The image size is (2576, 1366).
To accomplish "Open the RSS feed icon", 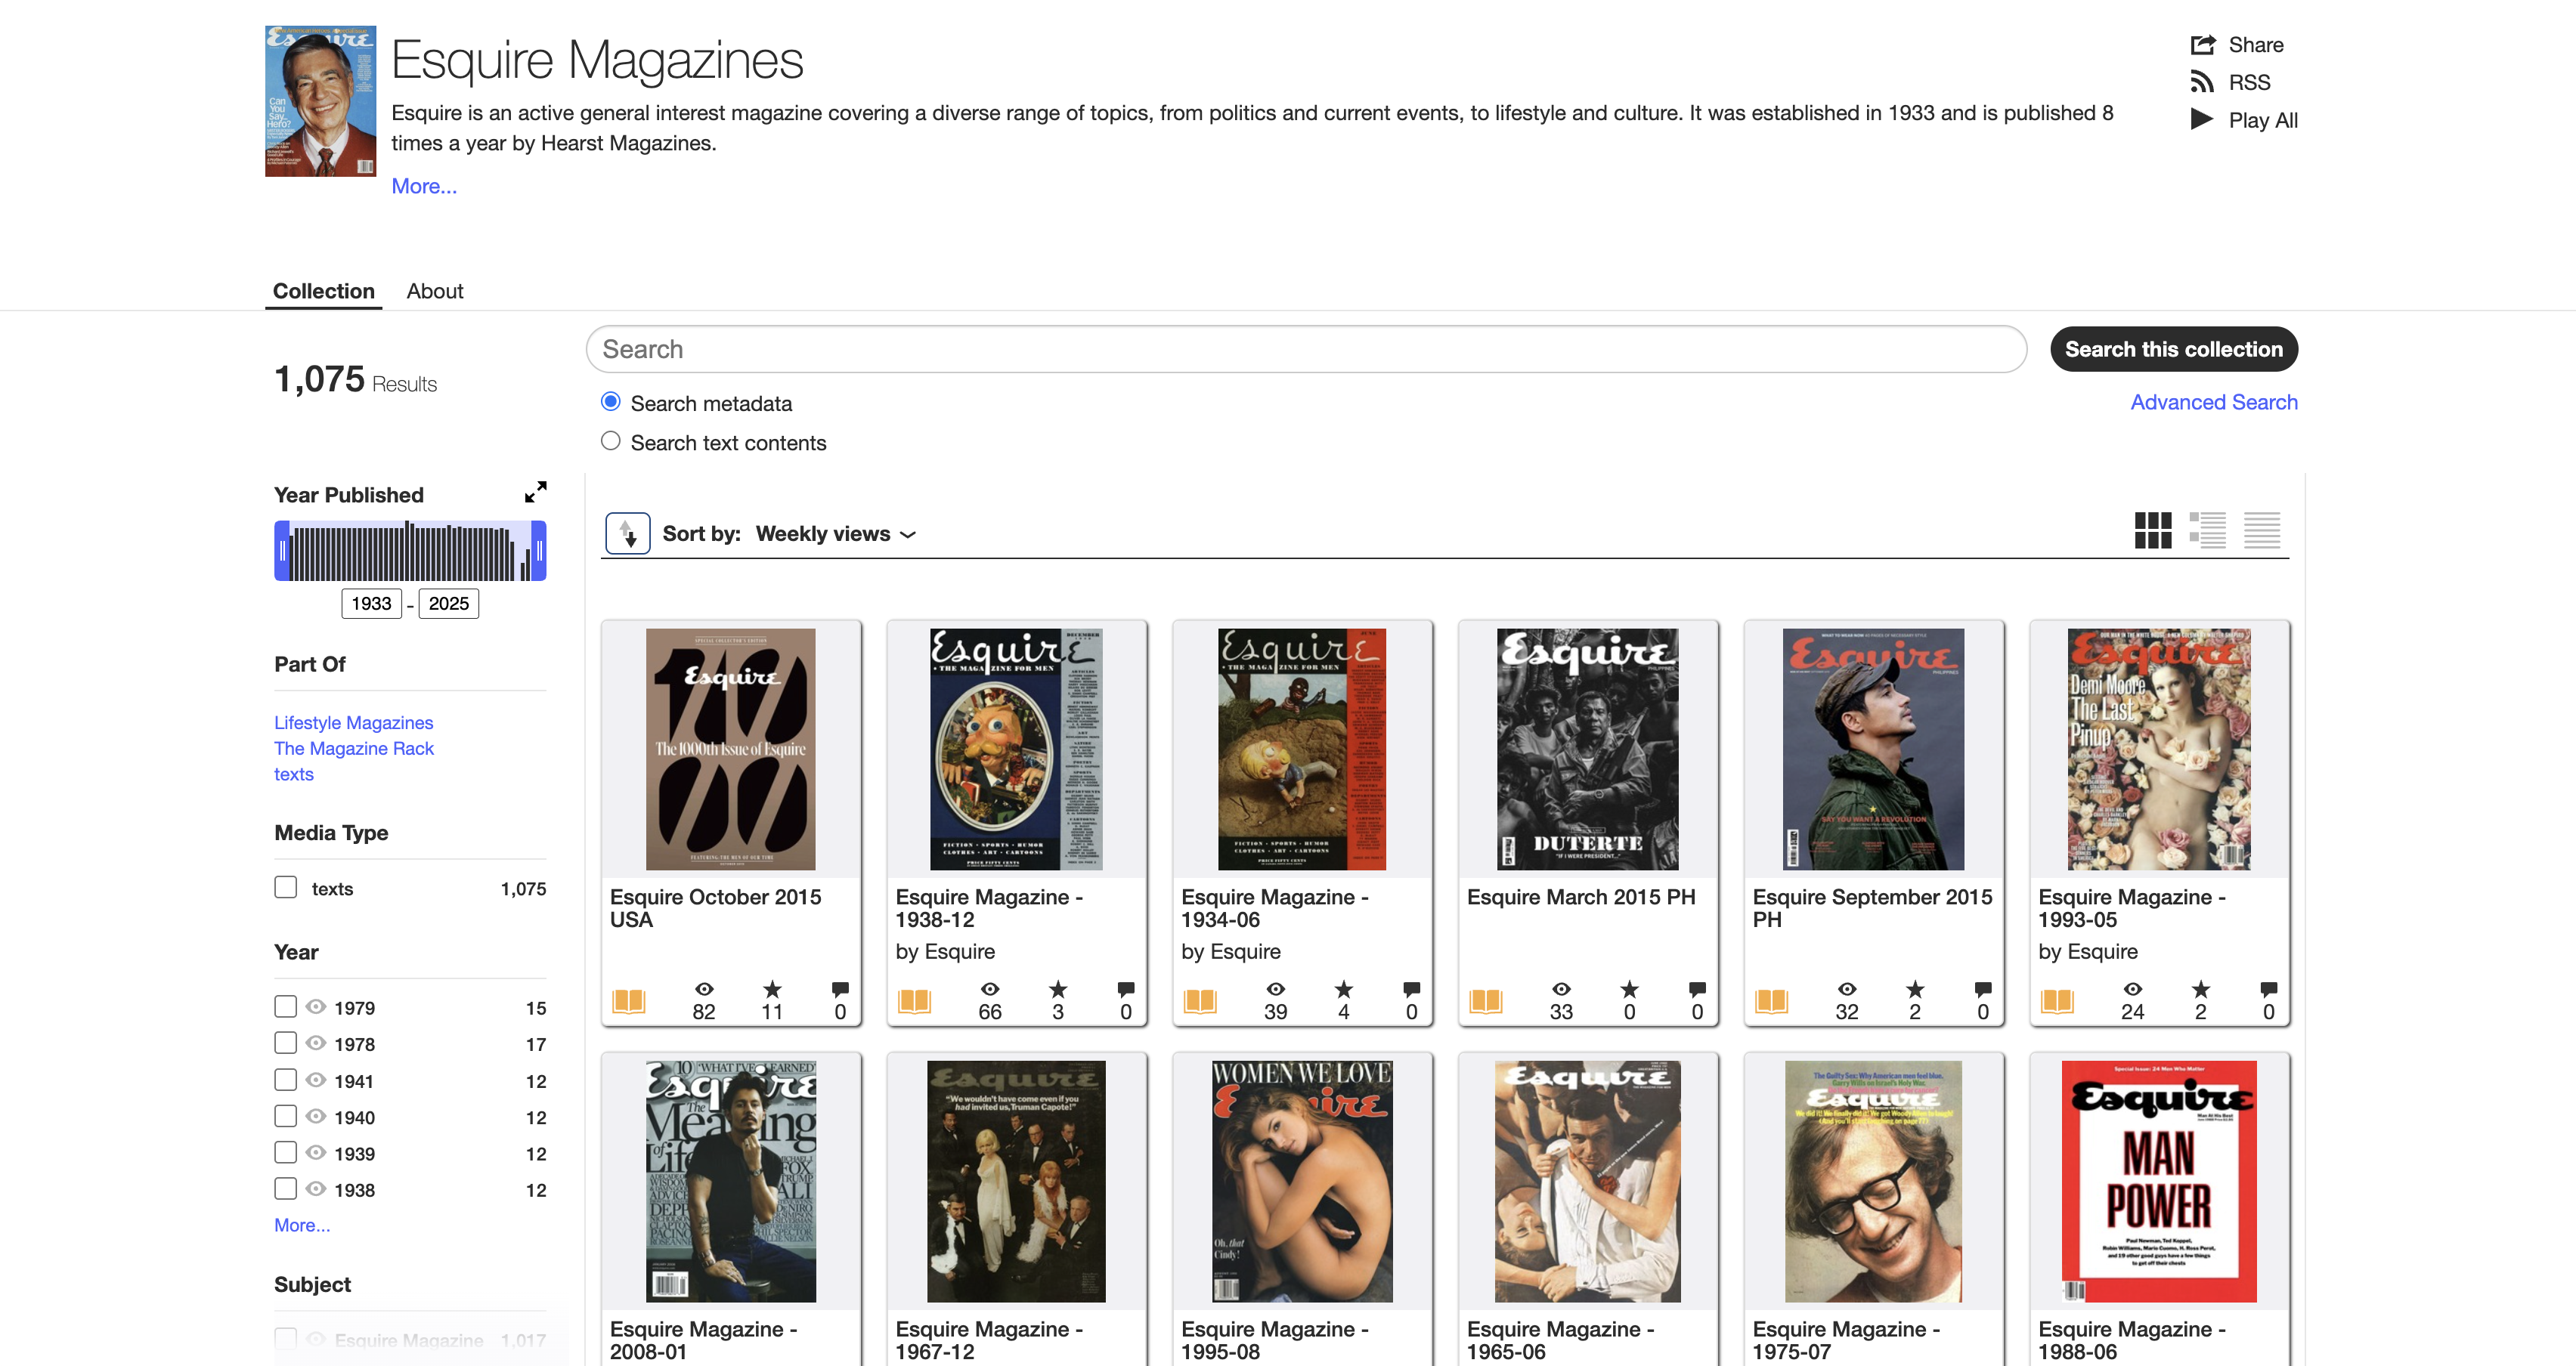I will pyautogui.click(x=2202, y=82).
